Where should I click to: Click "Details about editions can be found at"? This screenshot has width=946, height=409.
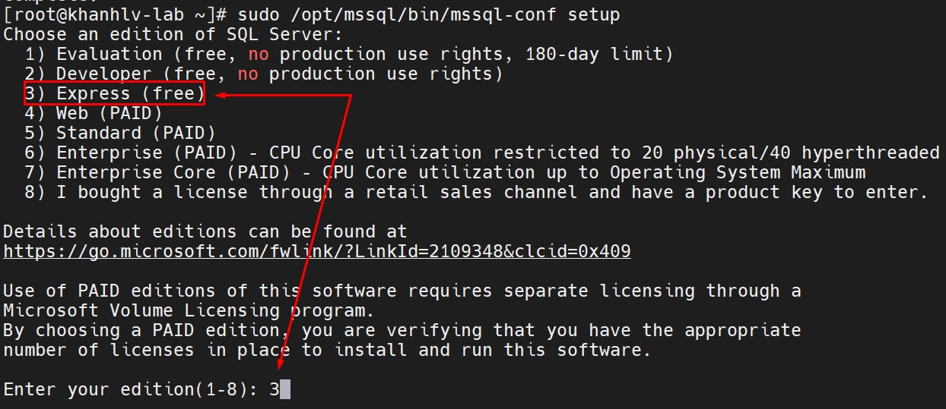tap(205, 232)
